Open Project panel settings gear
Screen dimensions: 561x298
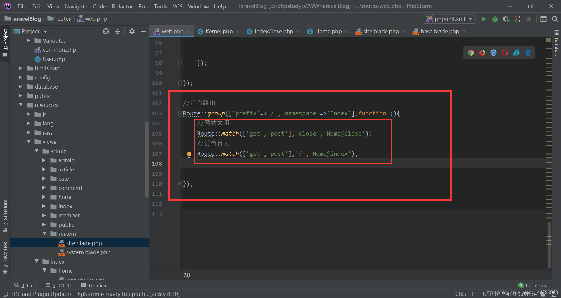point(132,31)
